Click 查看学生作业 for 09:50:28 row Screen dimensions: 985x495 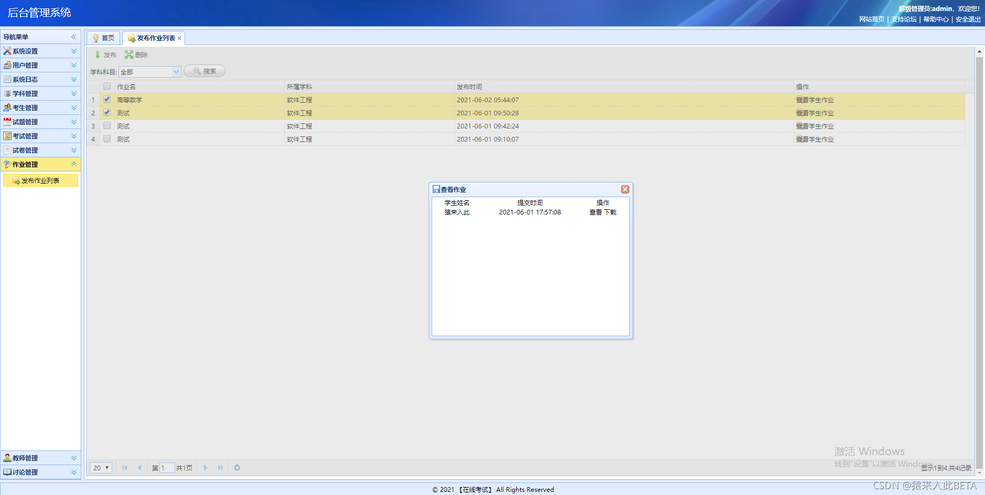(x=815, y=113)
